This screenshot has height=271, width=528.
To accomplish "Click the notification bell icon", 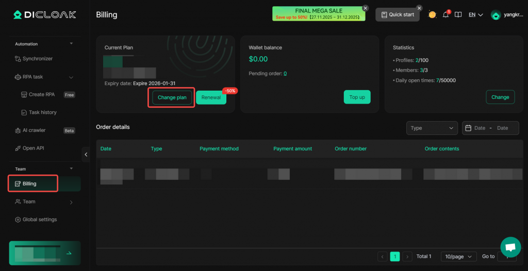I will [x=445, y=15].
